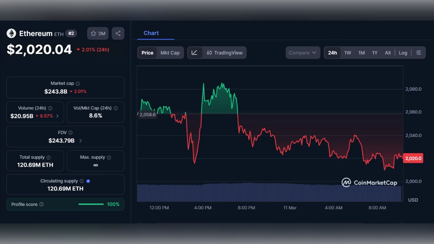
Task: Switch to the Chart tab
Action: tap(151, 33)
